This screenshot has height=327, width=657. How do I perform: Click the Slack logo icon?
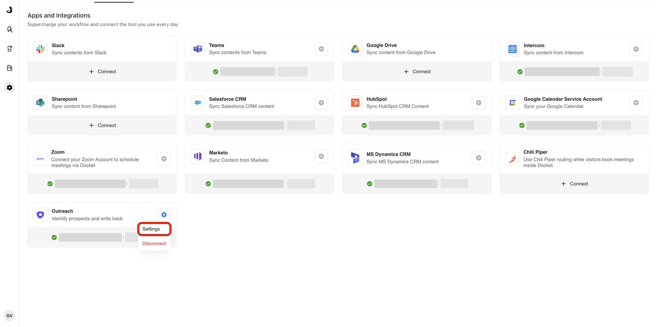(41, 49)
